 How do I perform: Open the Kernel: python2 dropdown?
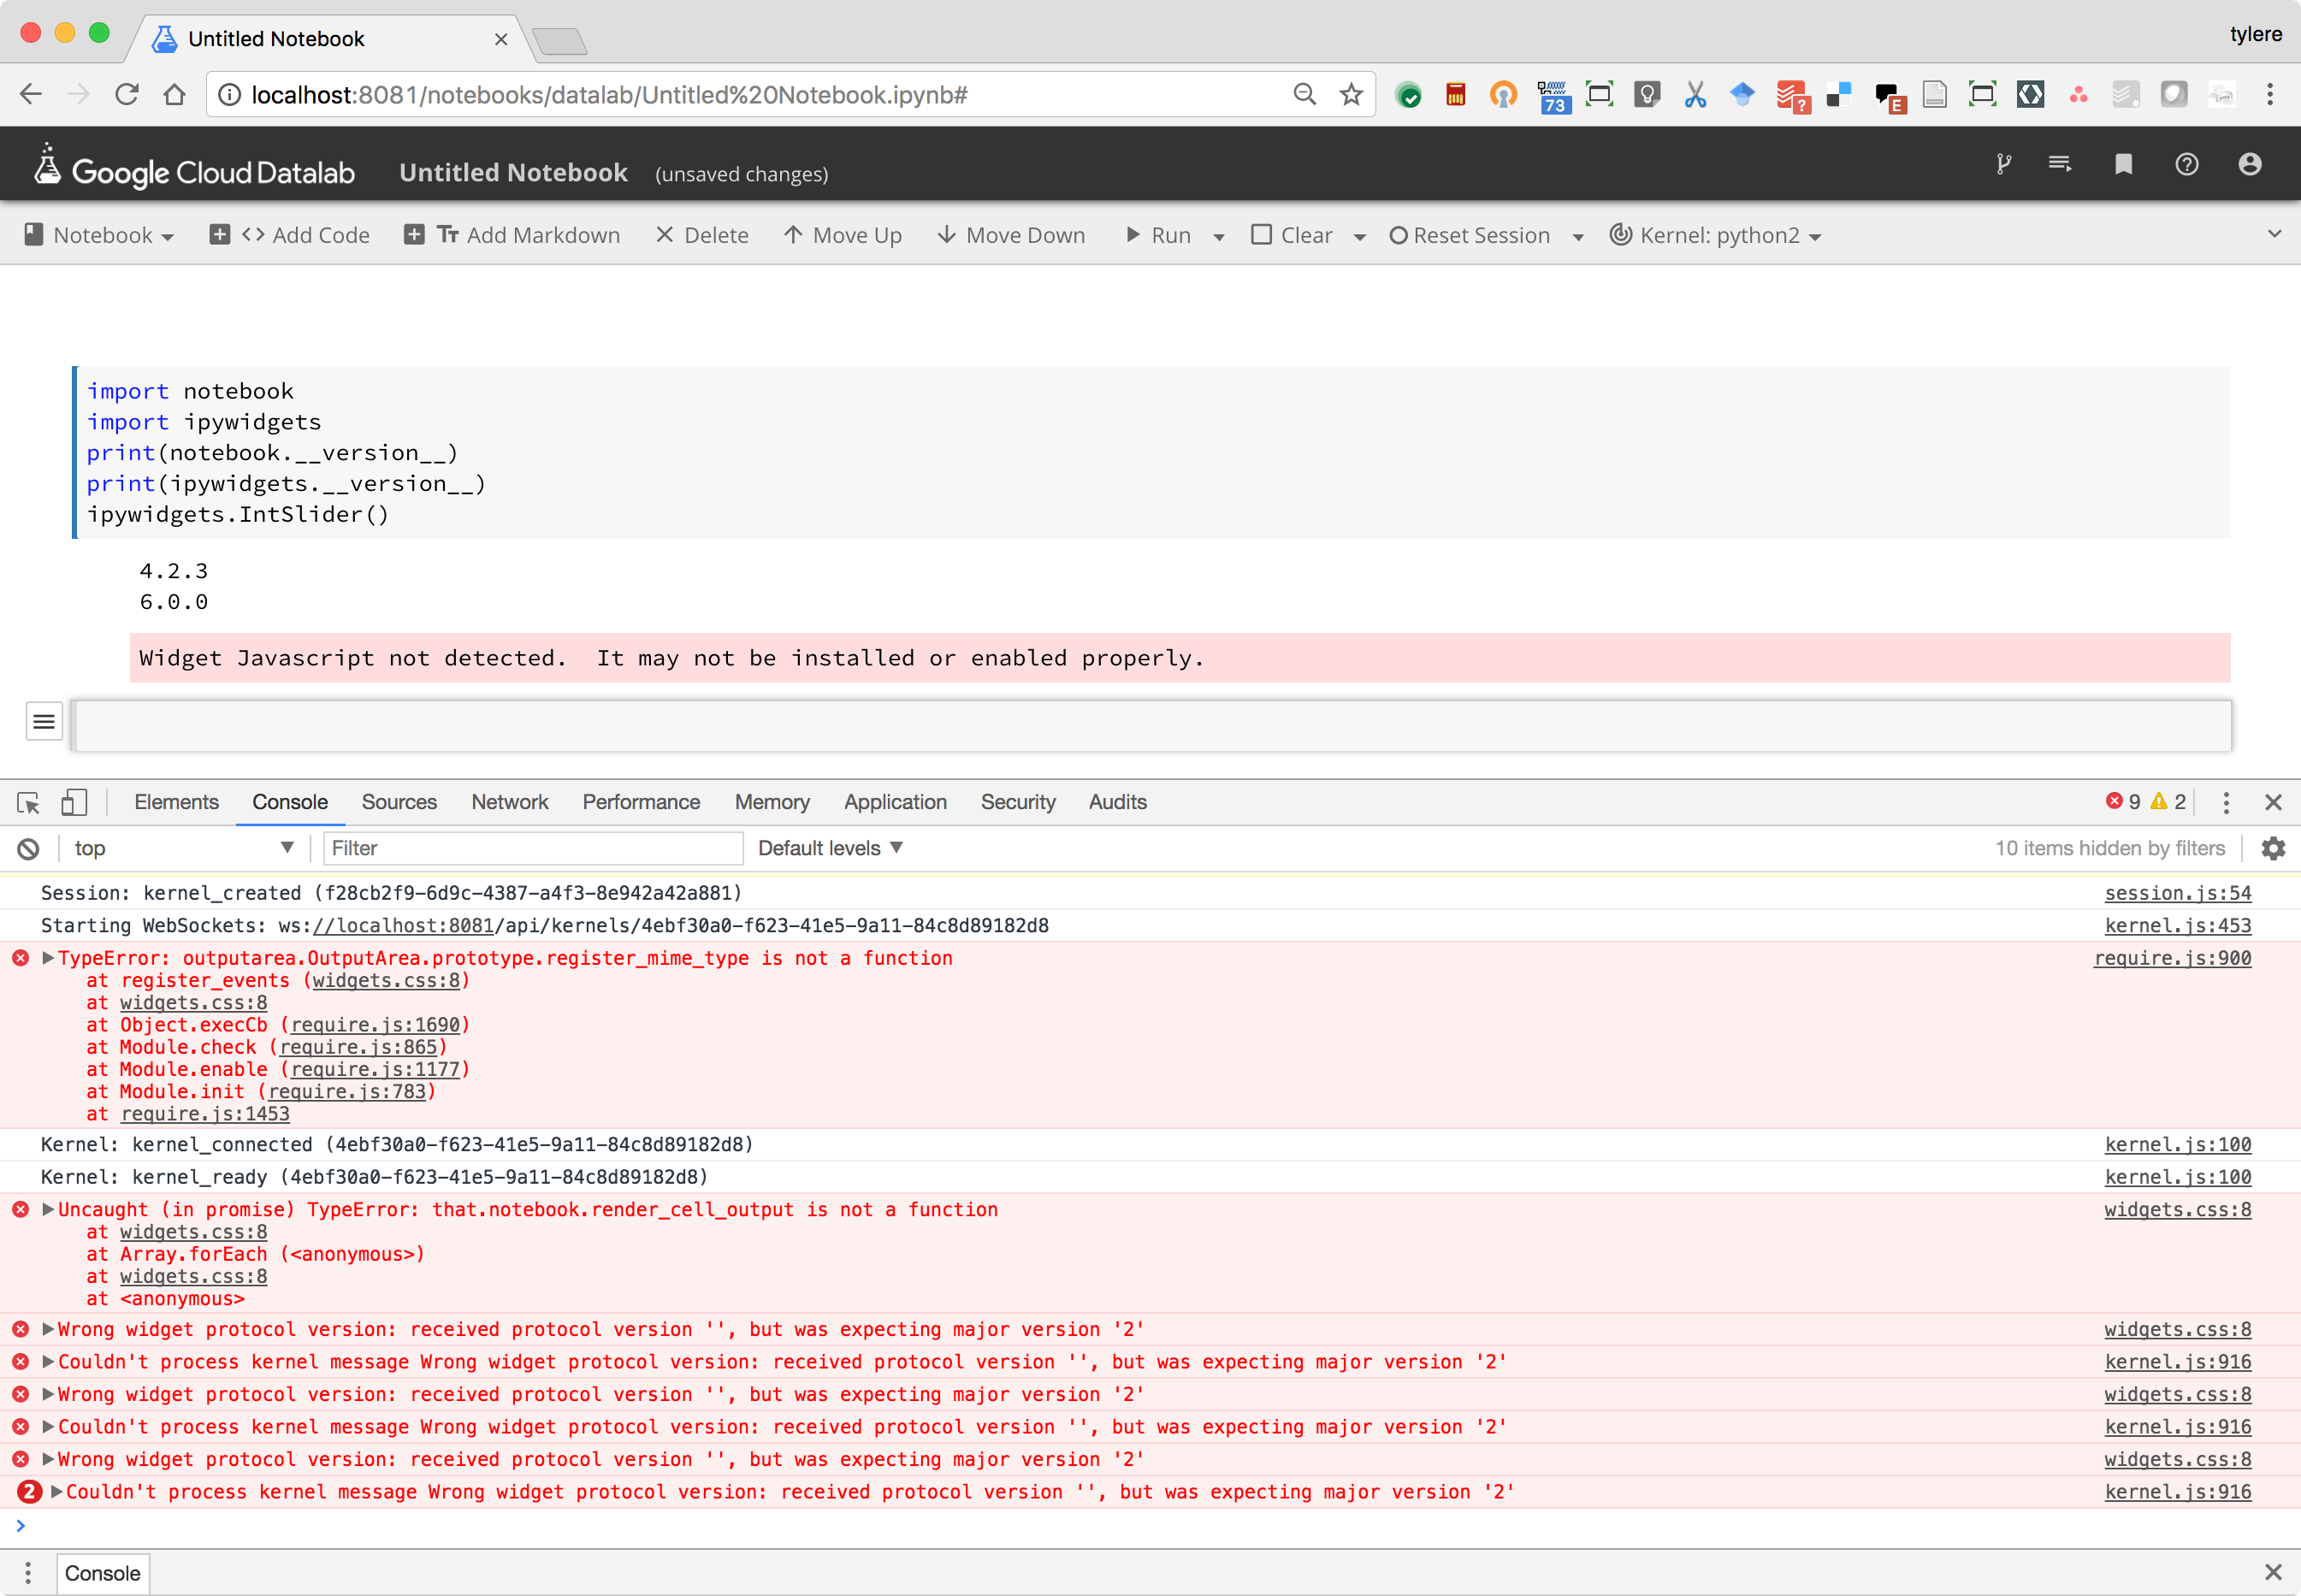(x=1714, y=235)
